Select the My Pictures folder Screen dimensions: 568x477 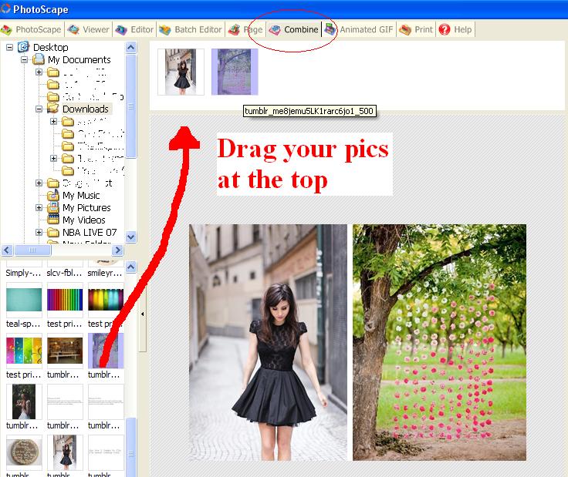[86, 208]
